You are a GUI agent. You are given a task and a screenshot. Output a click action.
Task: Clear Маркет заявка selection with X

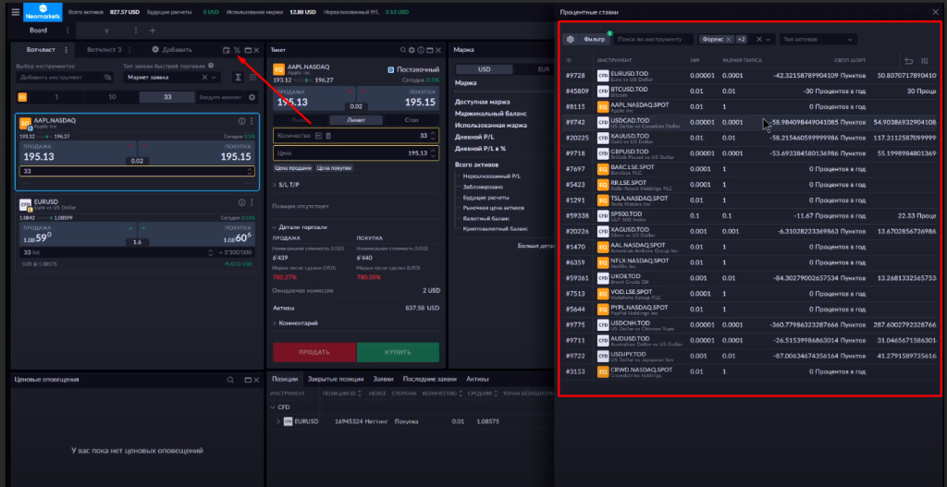tap(204, 78)
